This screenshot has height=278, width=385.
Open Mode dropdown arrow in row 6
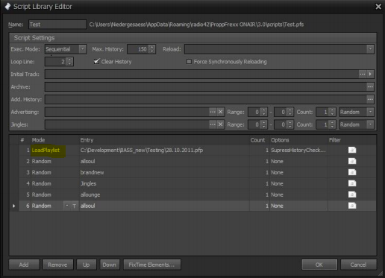(67, 206)
